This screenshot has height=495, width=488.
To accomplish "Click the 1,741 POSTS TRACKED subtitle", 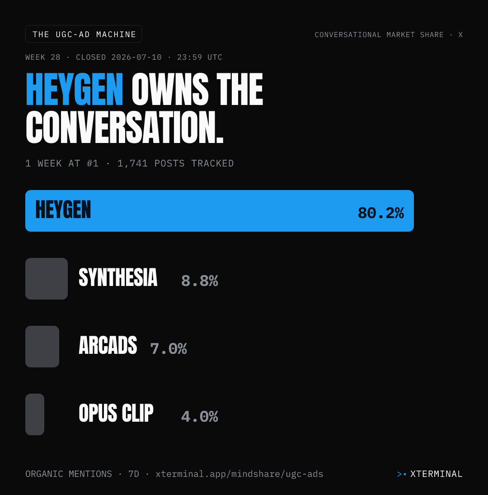I will (x=176, y=163).
